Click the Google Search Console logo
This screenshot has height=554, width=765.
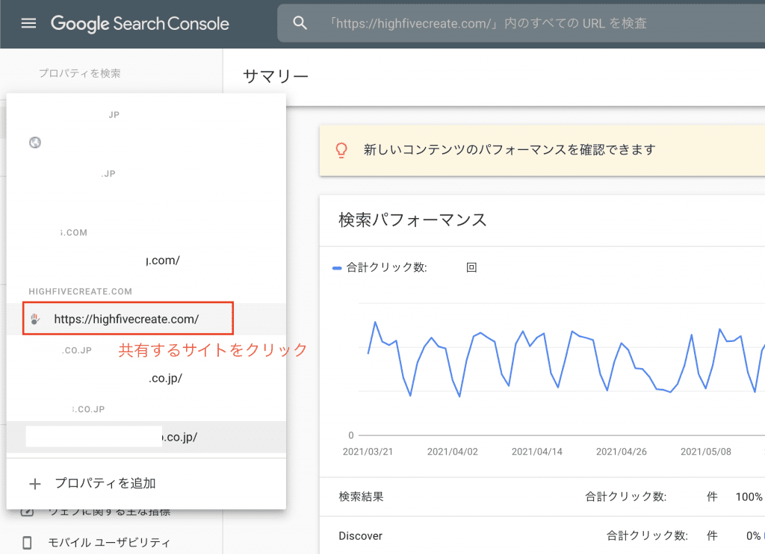pos(140,23)
